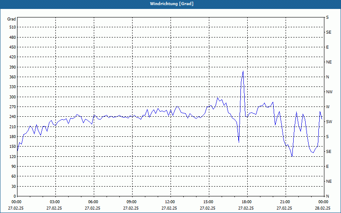This screenshot has height=213, width=341.
Task: Click the E compass label at the 90 gridline
Action: pos(327,167)
